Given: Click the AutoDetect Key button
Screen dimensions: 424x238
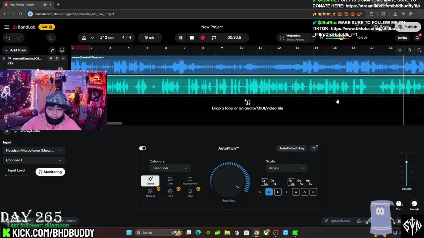Looking at the screenshot, I should [292, 148].
